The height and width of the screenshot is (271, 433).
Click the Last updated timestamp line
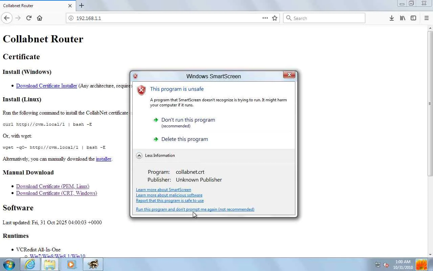[52, 223]
